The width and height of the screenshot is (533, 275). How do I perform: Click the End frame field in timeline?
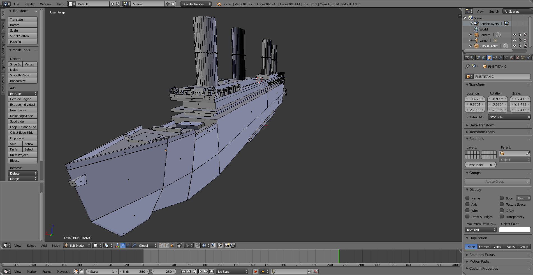point(134,271)
